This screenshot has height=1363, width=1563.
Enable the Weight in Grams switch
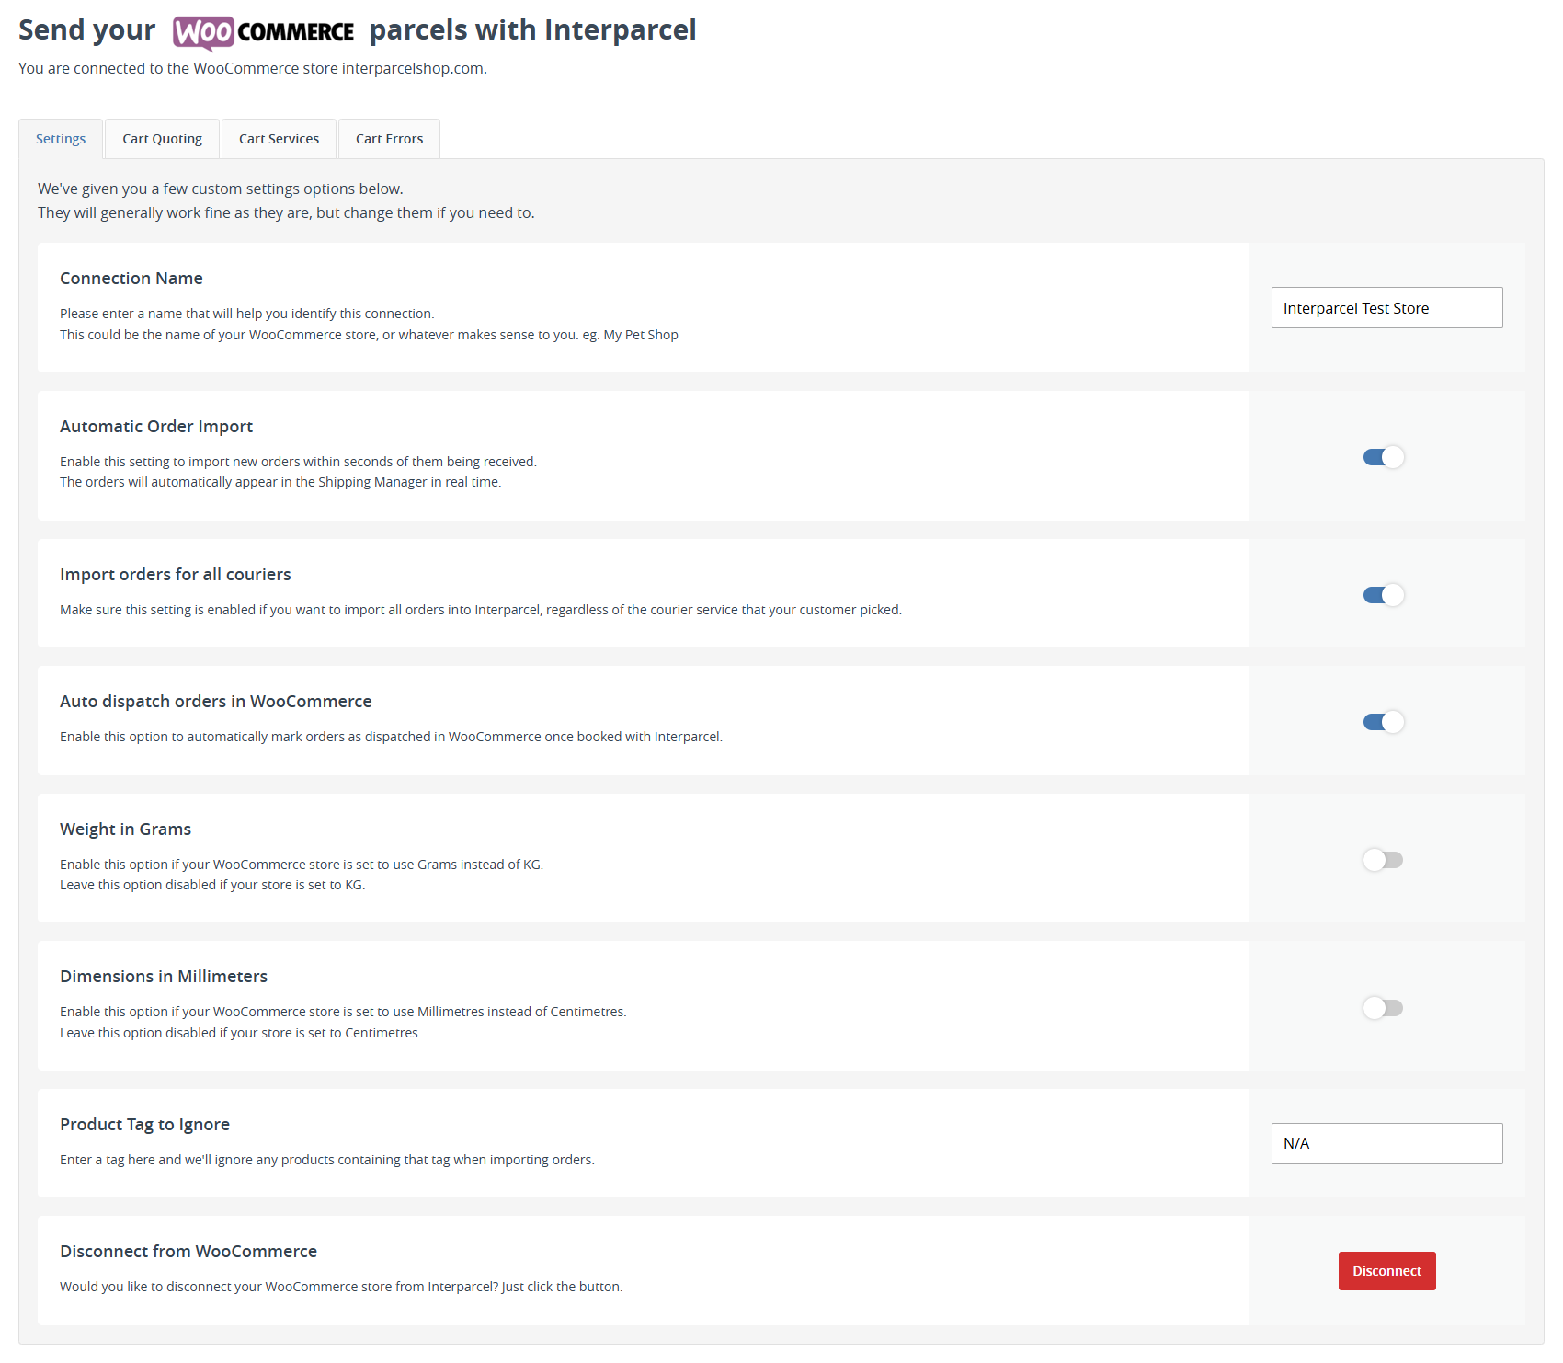click(1383, 860)
